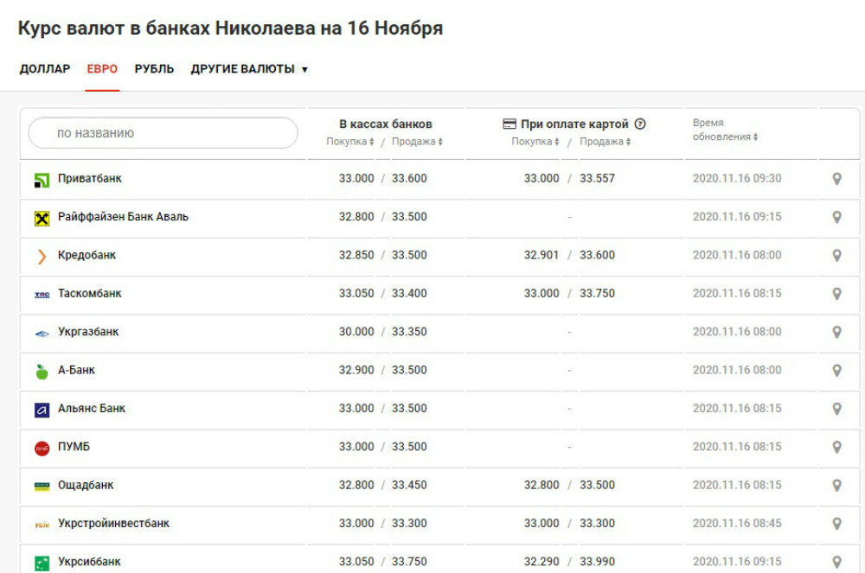This screenshot has width=865, height=573.
Task: Select the ЕВРО tab
Action: 102,69
